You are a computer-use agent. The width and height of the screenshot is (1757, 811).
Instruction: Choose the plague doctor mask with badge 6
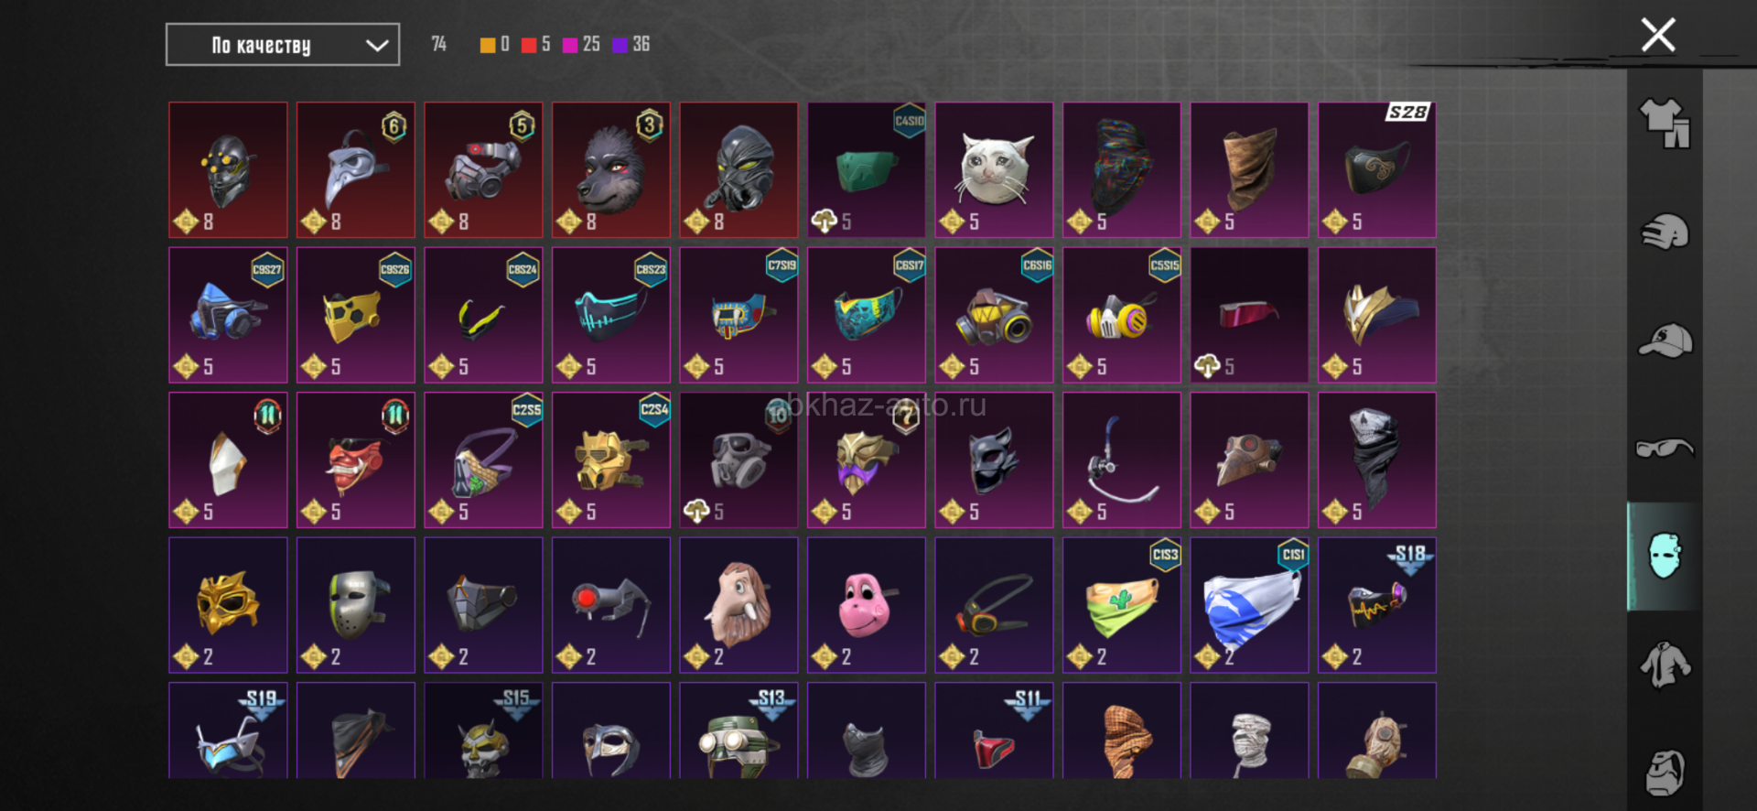[x=356, y=170]
